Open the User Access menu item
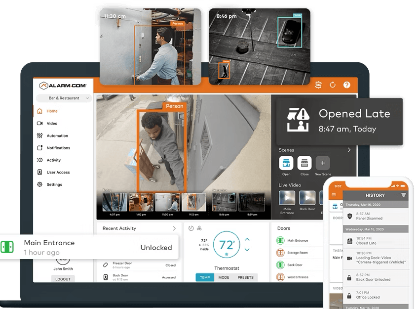This screenshot has height=309, width=418. tap(58, 172)
